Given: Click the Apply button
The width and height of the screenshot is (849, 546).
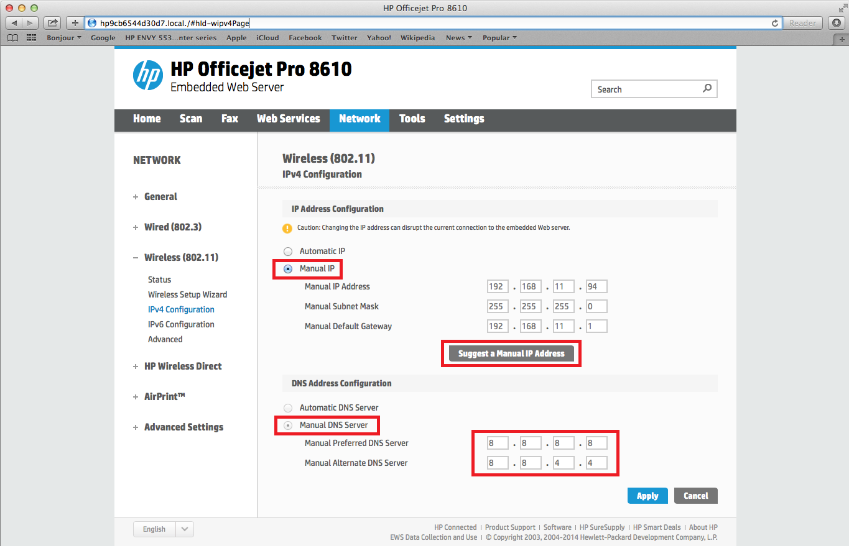Looking at the screenshot, I should coord(647,496).
